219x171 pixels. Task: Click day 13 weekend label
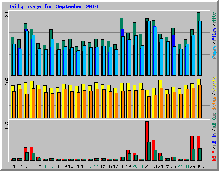tap(90, 166)
